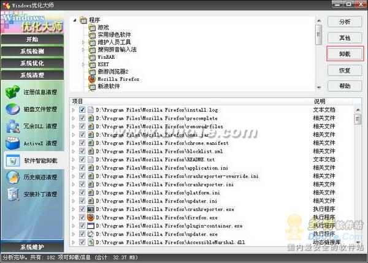Image resolution: width=368 pixels, height=263 pixels.
Task: Click the AccessibleMarshal.dll file icon
Action: 91,242
